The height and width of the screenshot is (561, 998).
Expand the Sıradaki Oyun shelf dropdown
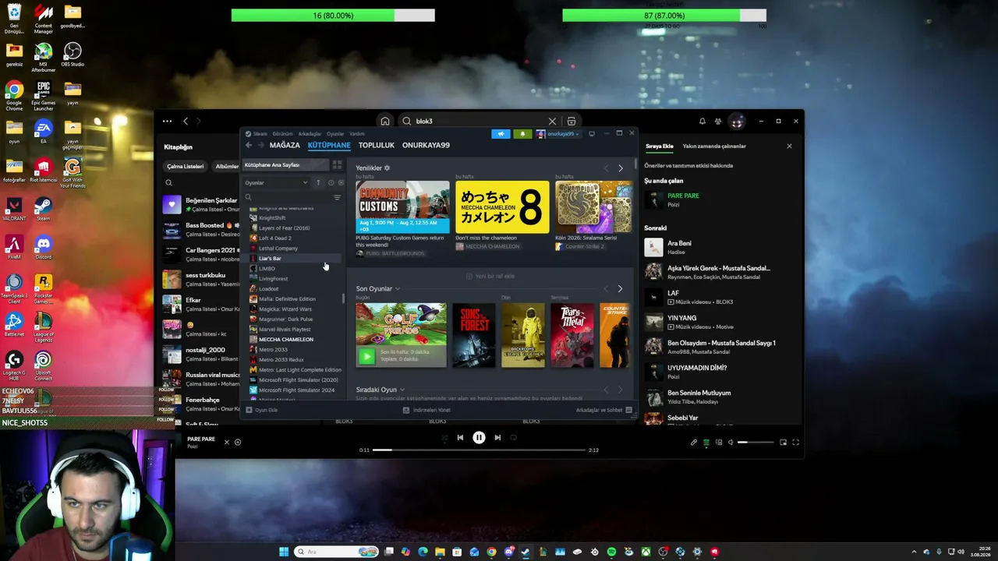click(402, 390)
